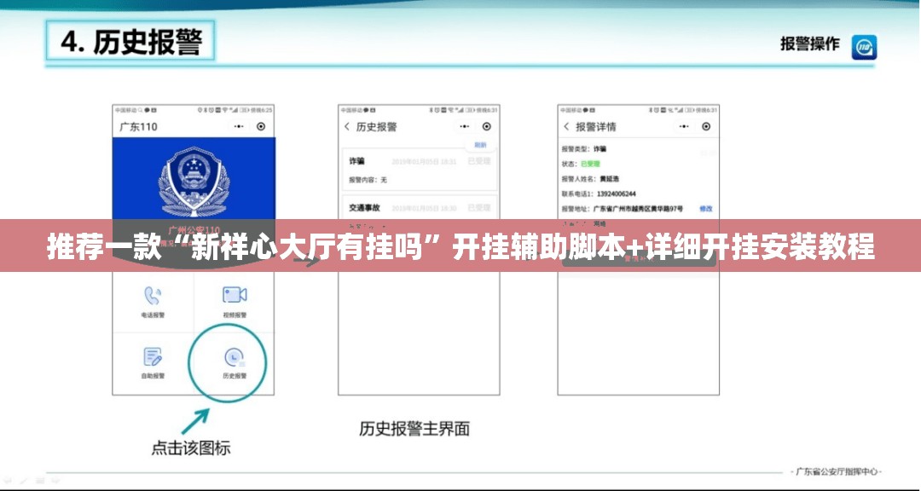The height and width of the screenshot is (491, 921).
Task: Tap the circular close icon in 报警详情 screen
Action: pos(707,126)
